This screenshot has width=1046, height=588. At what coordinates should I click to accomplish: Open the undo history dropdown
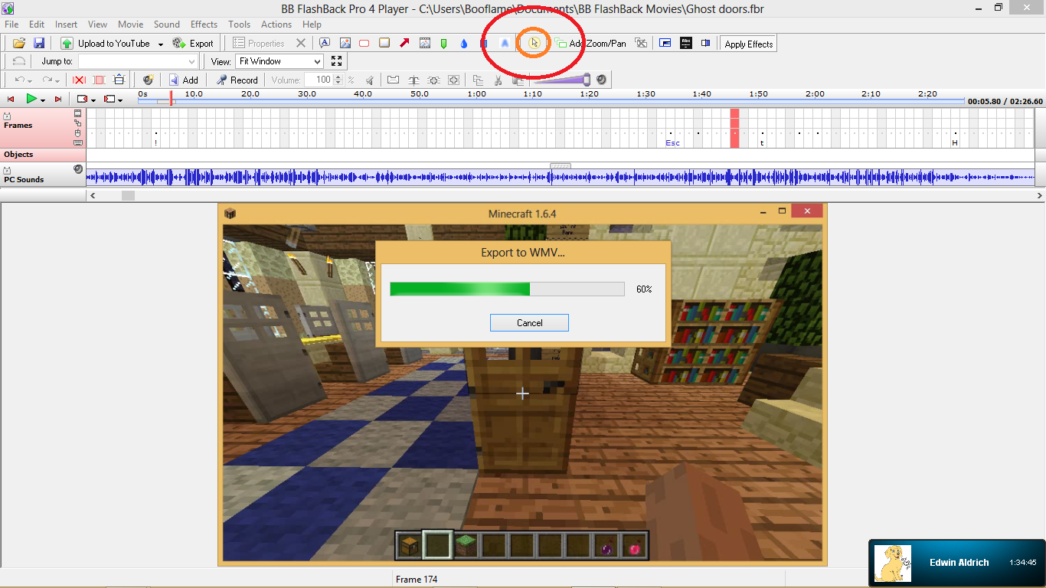click(30, 80)
